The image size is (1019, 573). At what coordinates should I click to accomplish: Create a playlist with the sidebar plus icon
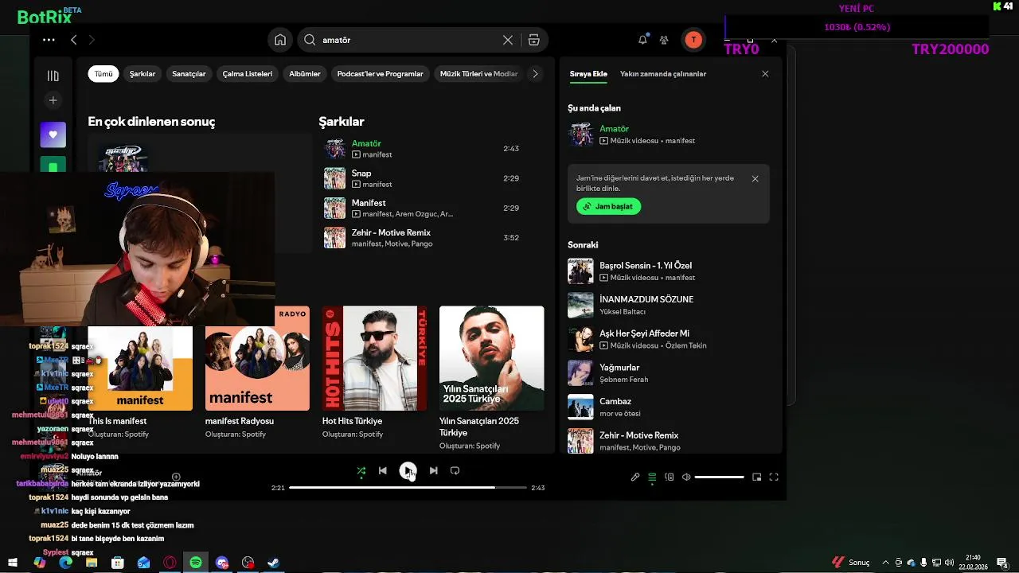53,100
